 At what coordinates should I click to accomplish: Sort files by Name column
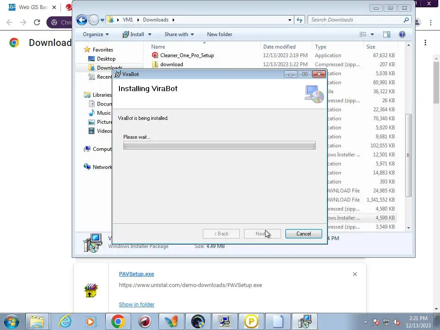[158, 47]
